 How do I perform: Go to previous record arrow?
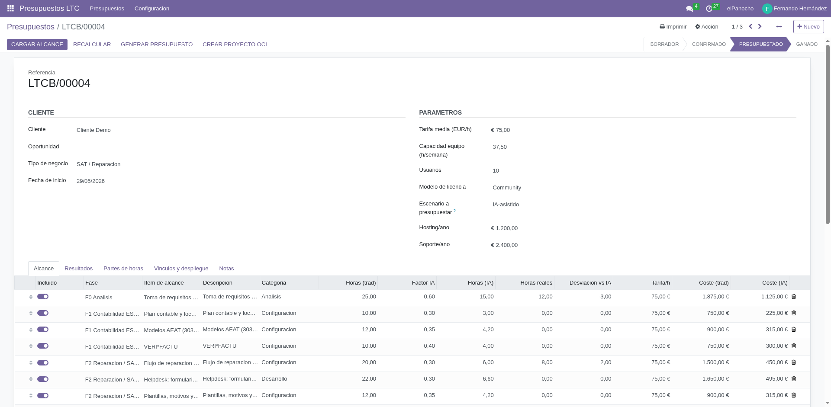[750, 27]
